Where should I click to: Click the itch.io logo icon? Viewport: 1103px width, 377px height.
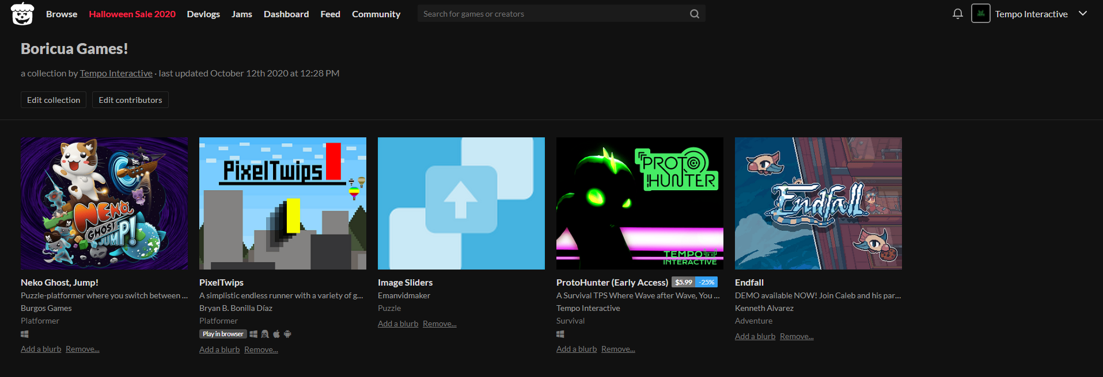[x=22, y=14]
